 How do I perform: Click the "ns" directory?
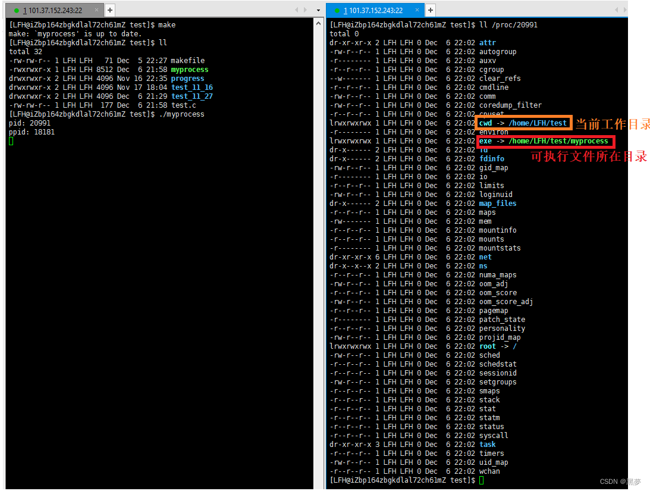[x=483, y=266]
